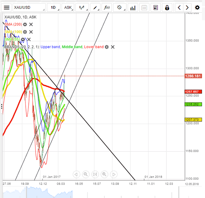Show the volume bars chart icon
This screenshot has width=205, height=198.
(x=133, y=8)
